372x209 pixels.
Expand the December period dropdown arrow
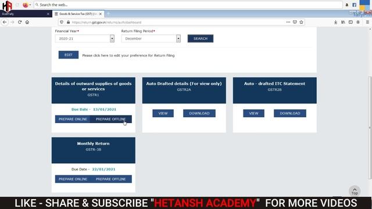[x=178, y=38]
